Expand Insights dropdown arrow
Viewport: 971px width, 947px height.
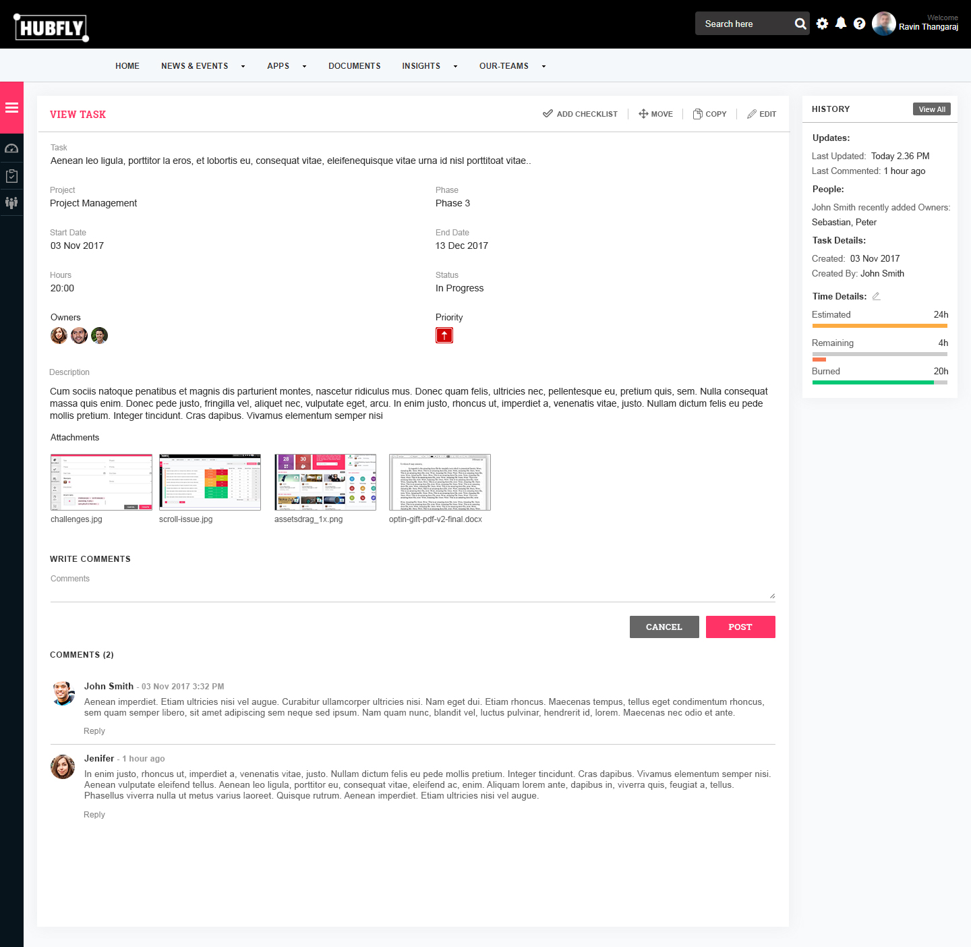pyautogui.click(x=455, y=66)
